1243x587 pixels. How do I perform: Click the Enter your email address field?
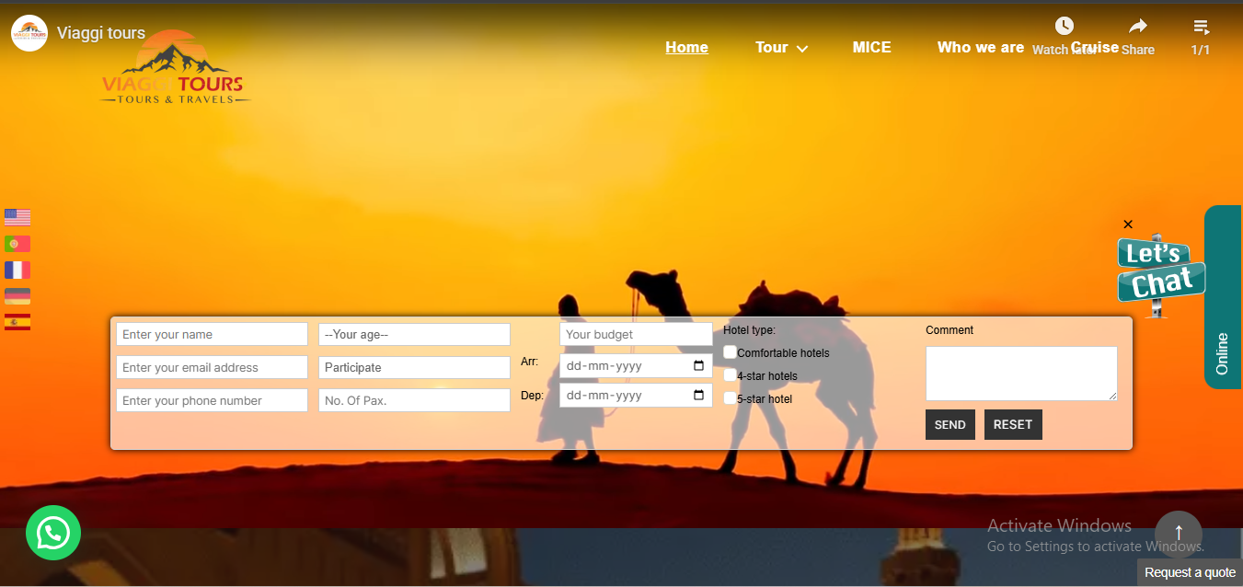[x=212, y=368]
